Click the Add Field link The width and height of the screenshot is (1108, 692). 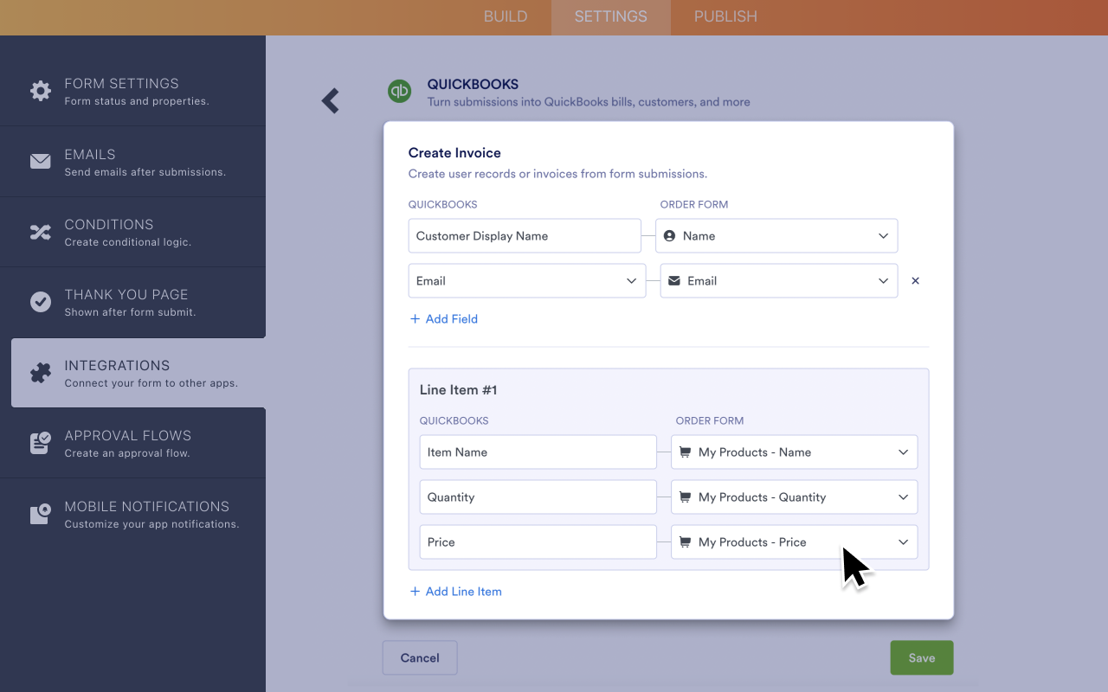coord(443,319)
